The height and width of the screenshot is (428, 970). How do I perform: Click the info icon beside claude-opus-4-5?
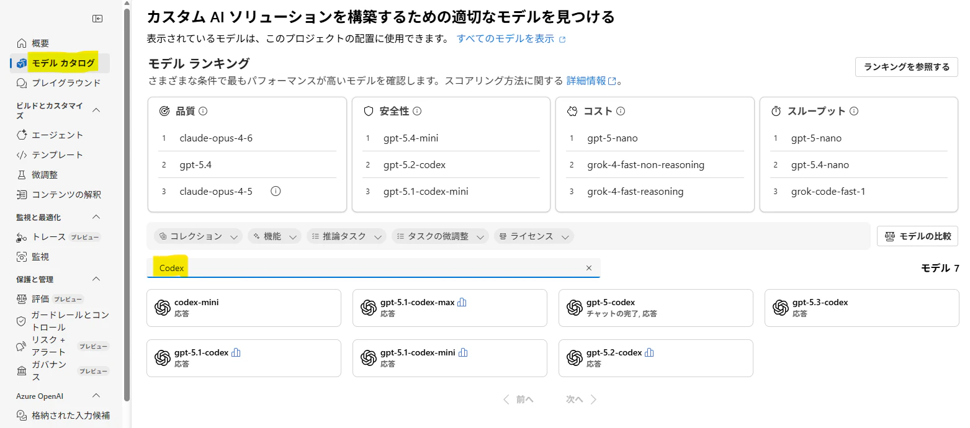276,191
